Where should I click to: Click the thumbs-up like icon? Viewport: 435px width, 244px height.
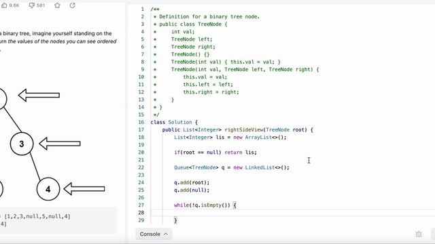click(4, 5)
